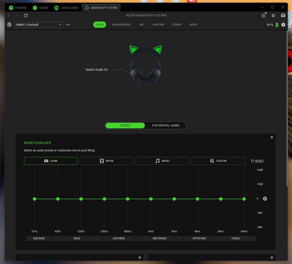
Task: Enable THX Spatial Audio mode
Action: (x=165, y=125)
